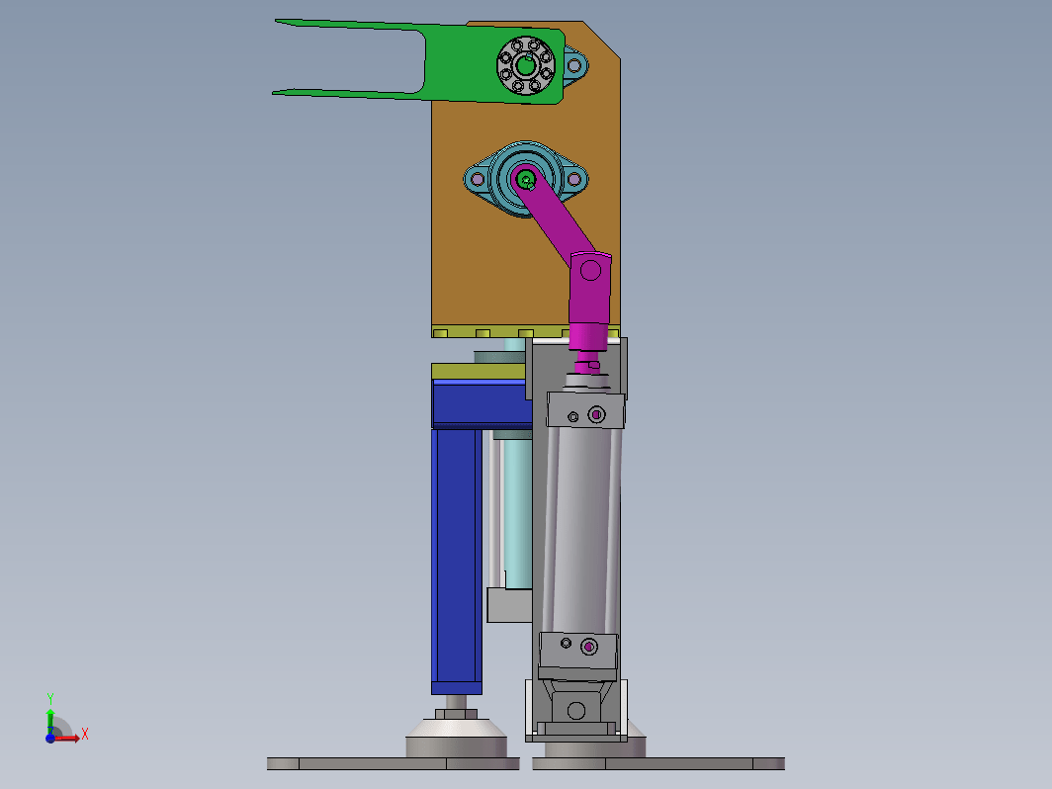
Task: Click the green Y axis of the triad
Action: (50, 720)
